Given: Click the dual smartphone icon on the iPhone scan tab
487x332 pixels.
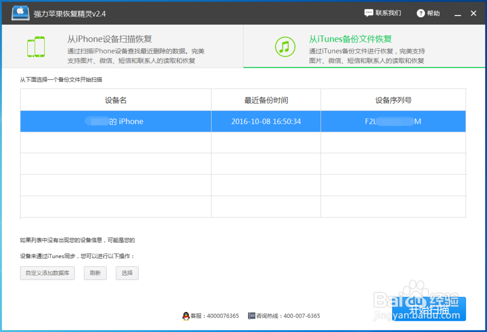Looking at the screenshot, I should 36,46.
